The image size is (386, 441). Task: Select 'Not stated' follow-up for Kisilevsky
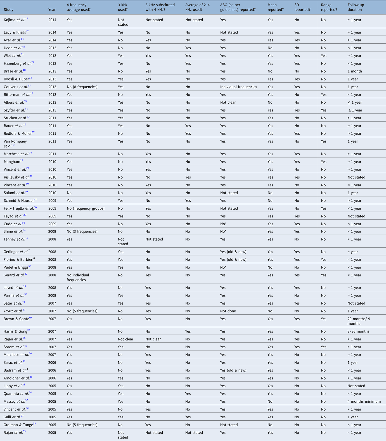click(x=356, y=177)
